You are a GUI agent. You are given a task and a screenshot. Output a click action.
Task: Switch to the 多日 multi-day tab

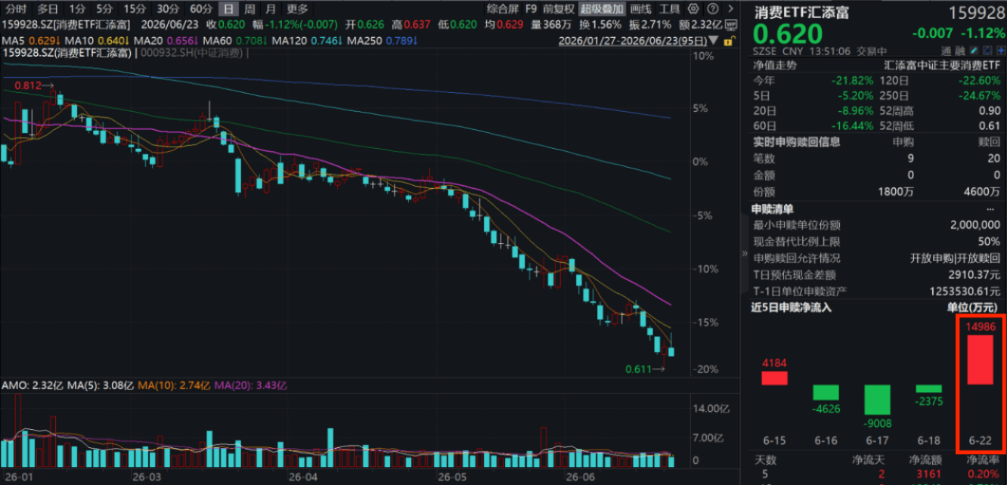tap(48, 9)
